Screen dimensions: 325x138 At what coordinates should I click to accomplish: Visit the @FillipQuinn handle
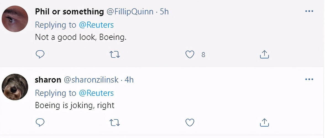[130, 12]
